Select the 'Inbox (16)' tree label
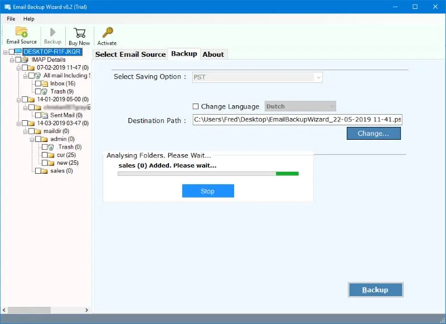This screenshot has width=446, height=324. (x=63, y=84)
